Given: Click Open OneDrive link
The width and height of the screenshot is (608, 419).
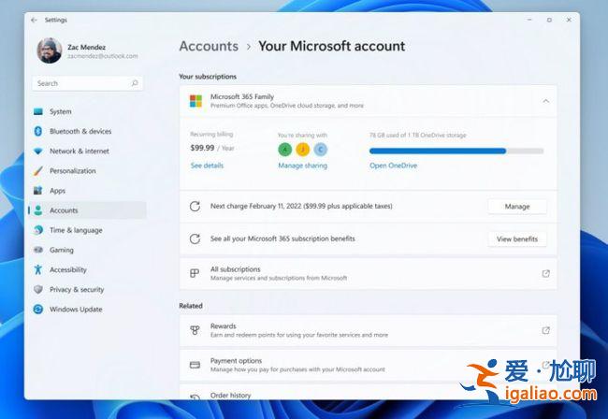Looking at the screenshot, I should click(x=393, y=166).
